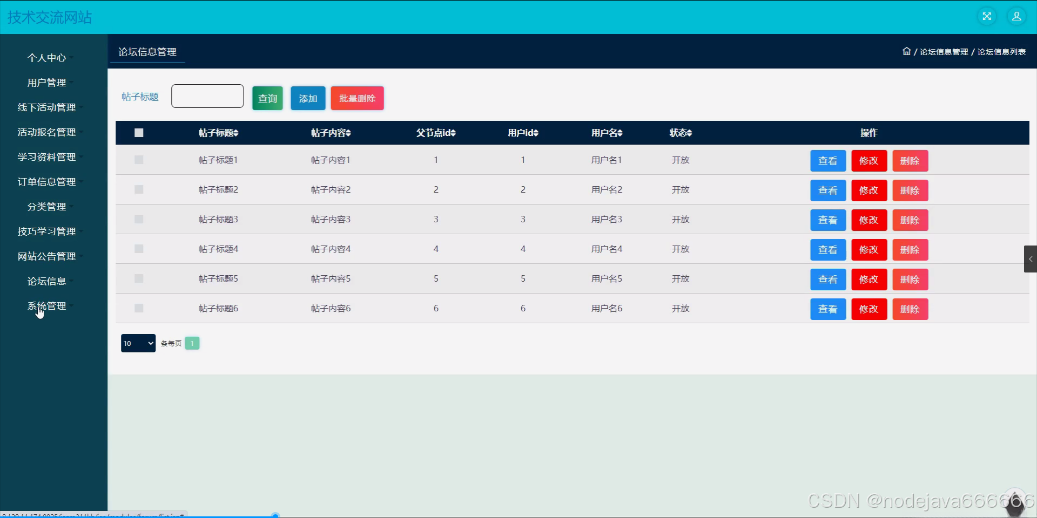Check the row for 帖子标题6
The image size is (1037, 518).
click(x=139, y=308)
